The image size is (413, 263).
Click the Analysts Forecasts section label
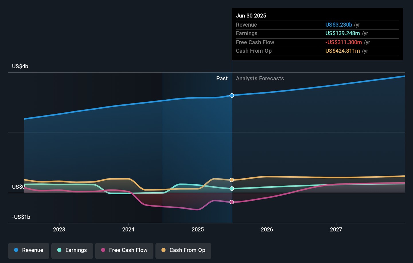[x=260, y=78]
